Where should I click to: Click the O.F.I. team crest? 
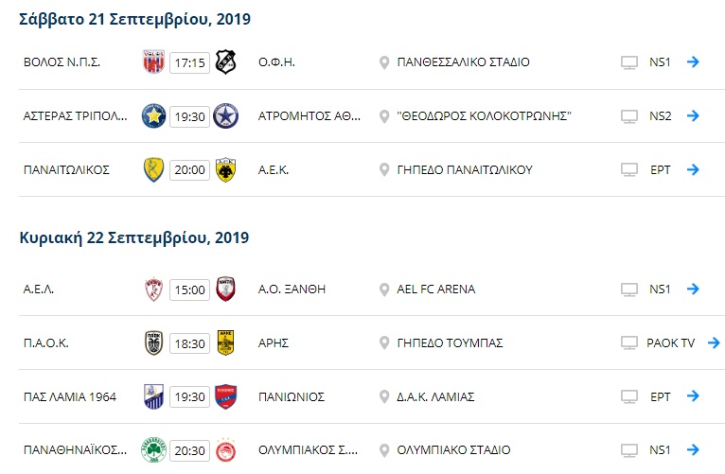[x=225, y=61]
